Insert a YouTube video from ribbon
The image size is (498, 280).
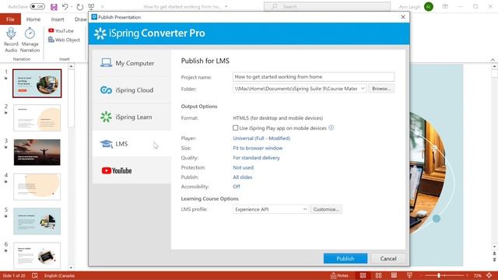(61, 31)
